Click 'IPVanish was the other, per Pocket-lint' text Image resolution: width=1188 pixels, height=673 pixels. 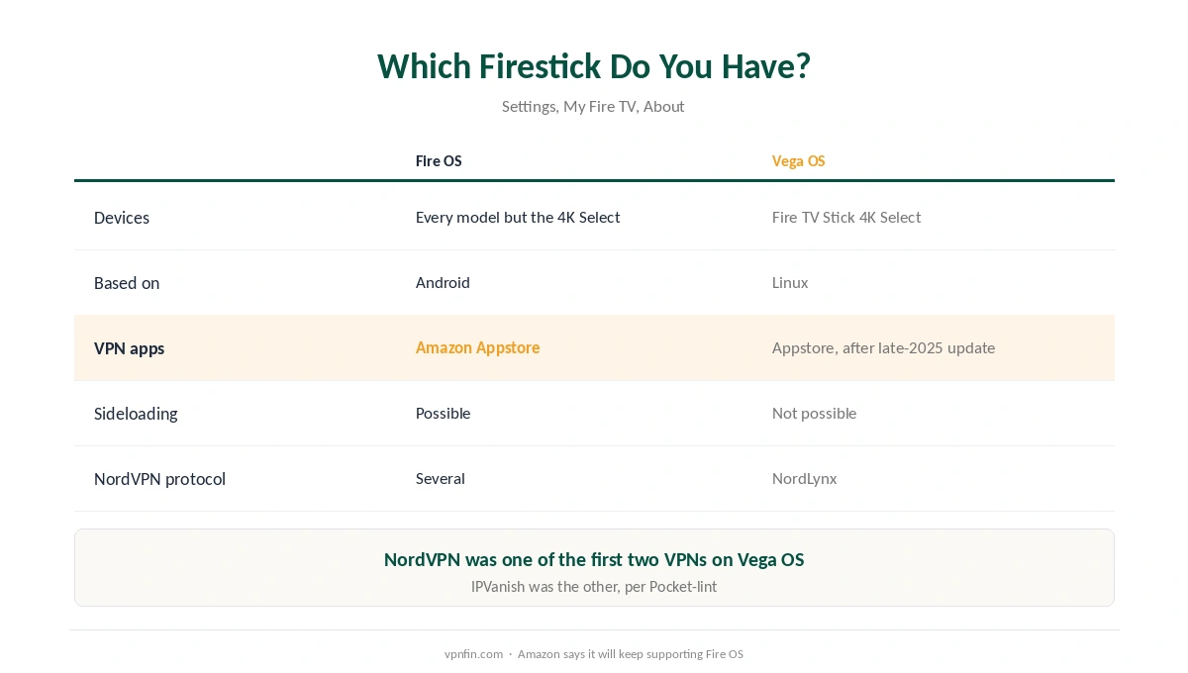point(594,587)
